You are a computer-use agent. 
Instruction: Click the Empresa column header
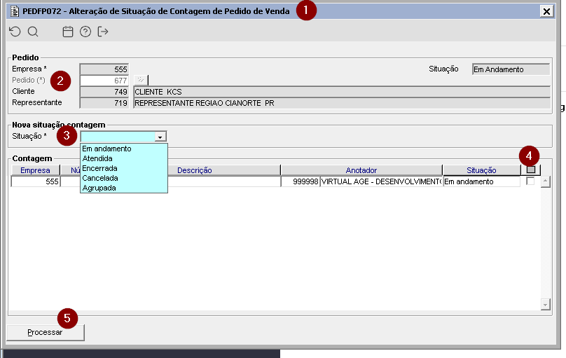(35, 170)
